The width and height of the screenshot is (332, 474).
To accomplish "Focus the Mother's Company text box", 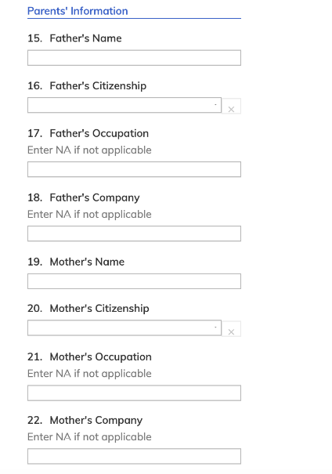I will pyautogui.click(x=134, y=456).
